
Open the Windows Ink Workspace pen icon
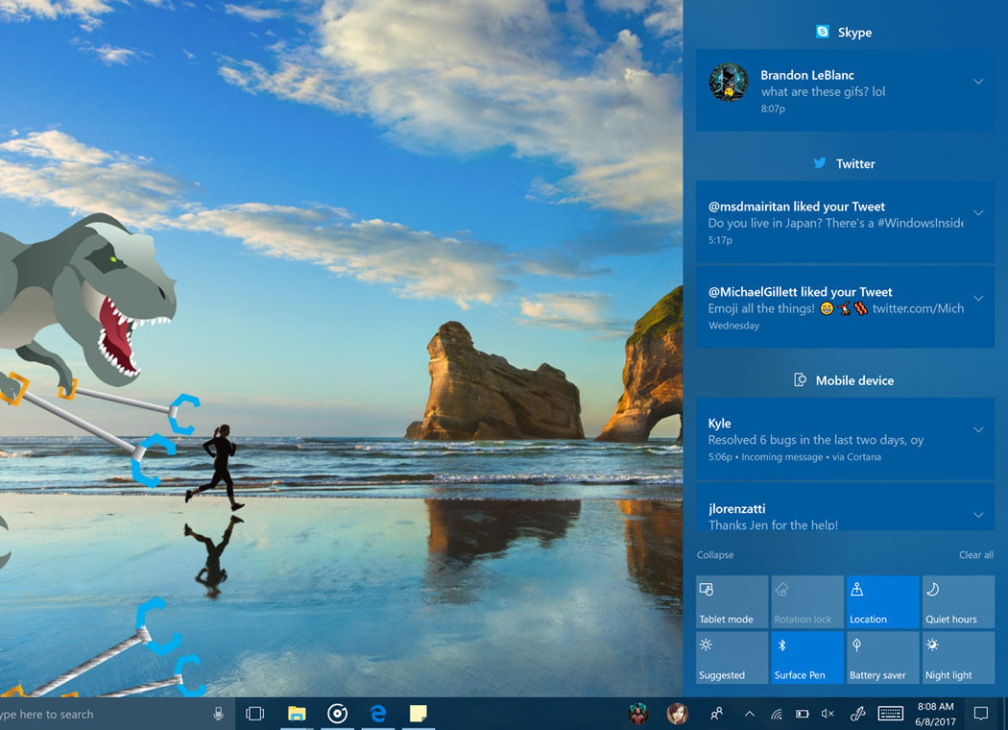point(857,714)
